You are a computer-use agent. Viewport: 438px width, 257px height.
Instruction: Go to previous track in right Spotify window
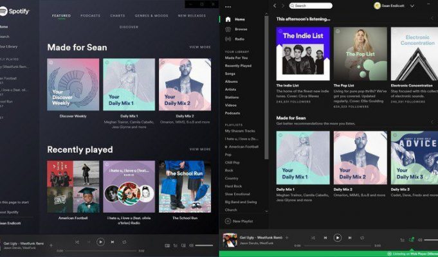[x=325, y=238]
